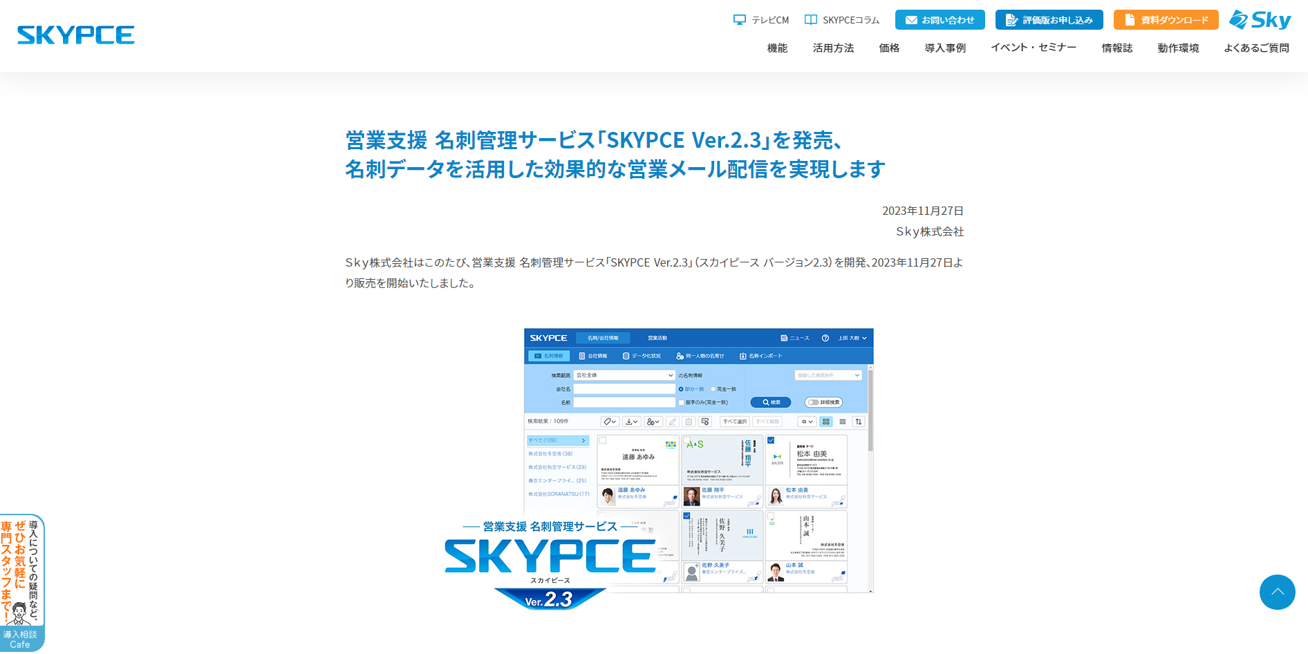Image resolution: width=1308 pixels, height=654 pixels.
Task: Select the 名刺/会社情報 tab in screenshot
Action: (x=603, y=338)
